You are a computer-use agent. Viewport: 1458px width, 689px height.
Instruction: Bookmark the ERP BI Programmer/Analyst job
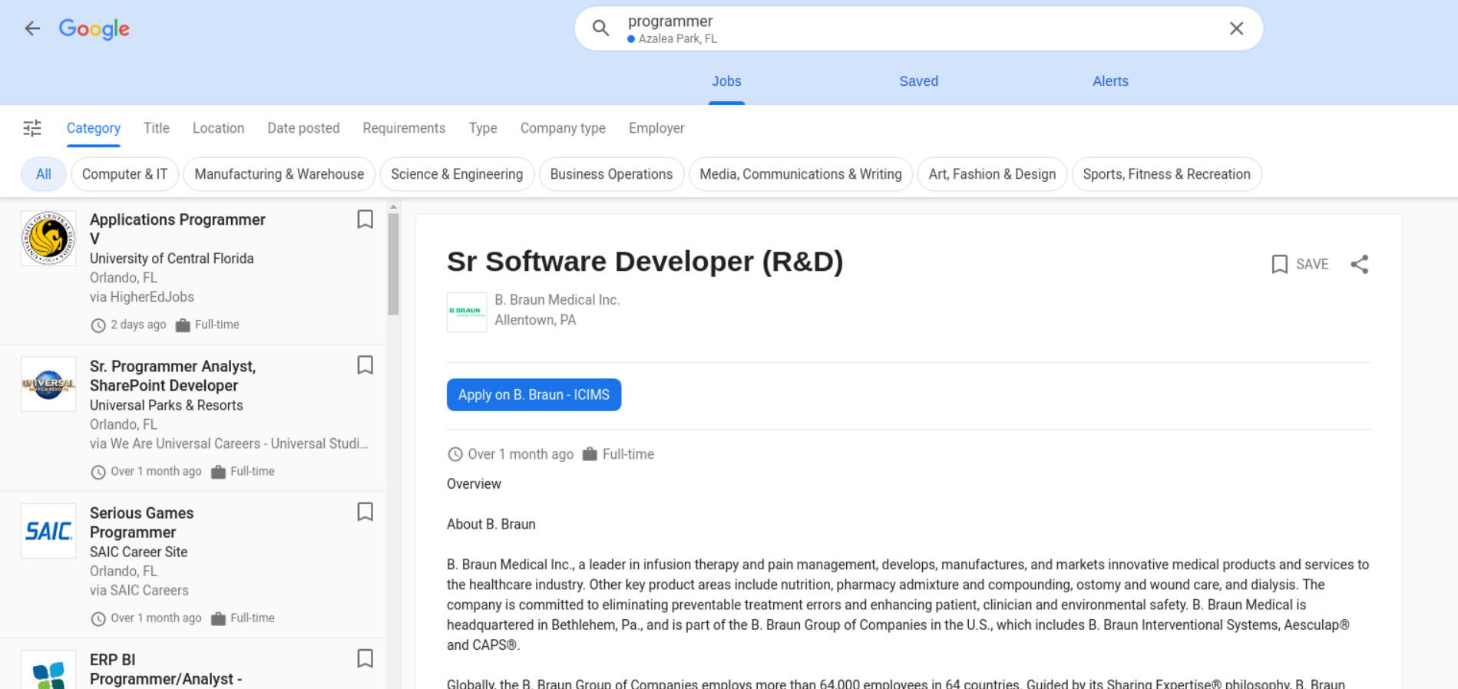365,658
